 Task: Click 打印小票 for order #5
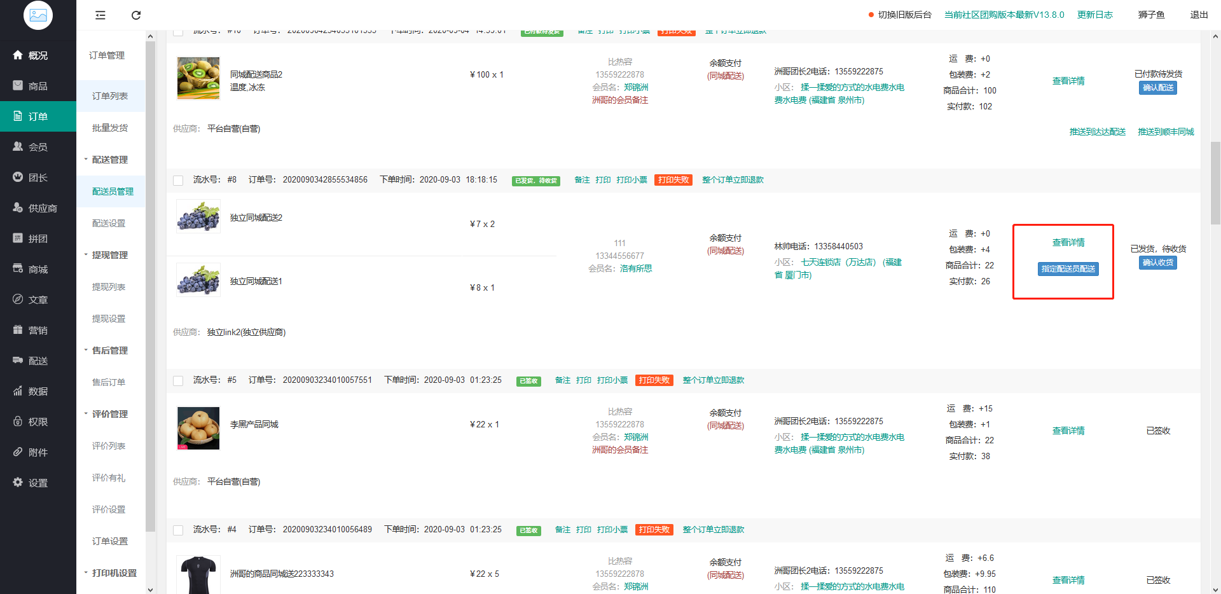(612, 380)
